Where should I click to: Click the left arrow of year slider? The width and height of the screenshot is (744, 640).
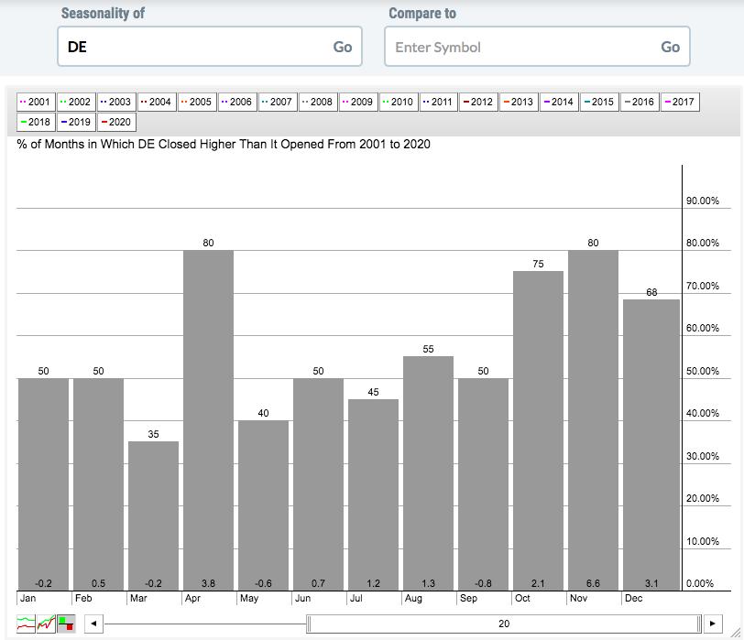click(93, 624)
